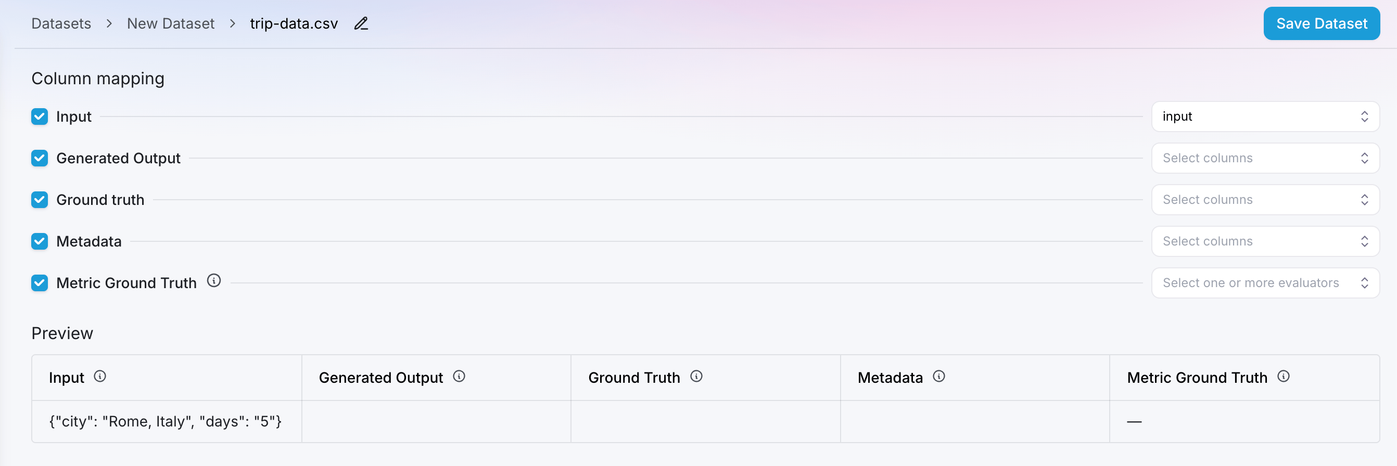Viewport: 1397px width, 466px height.
Task: Click info icon in Metadata column header
Action: (939, 377)
